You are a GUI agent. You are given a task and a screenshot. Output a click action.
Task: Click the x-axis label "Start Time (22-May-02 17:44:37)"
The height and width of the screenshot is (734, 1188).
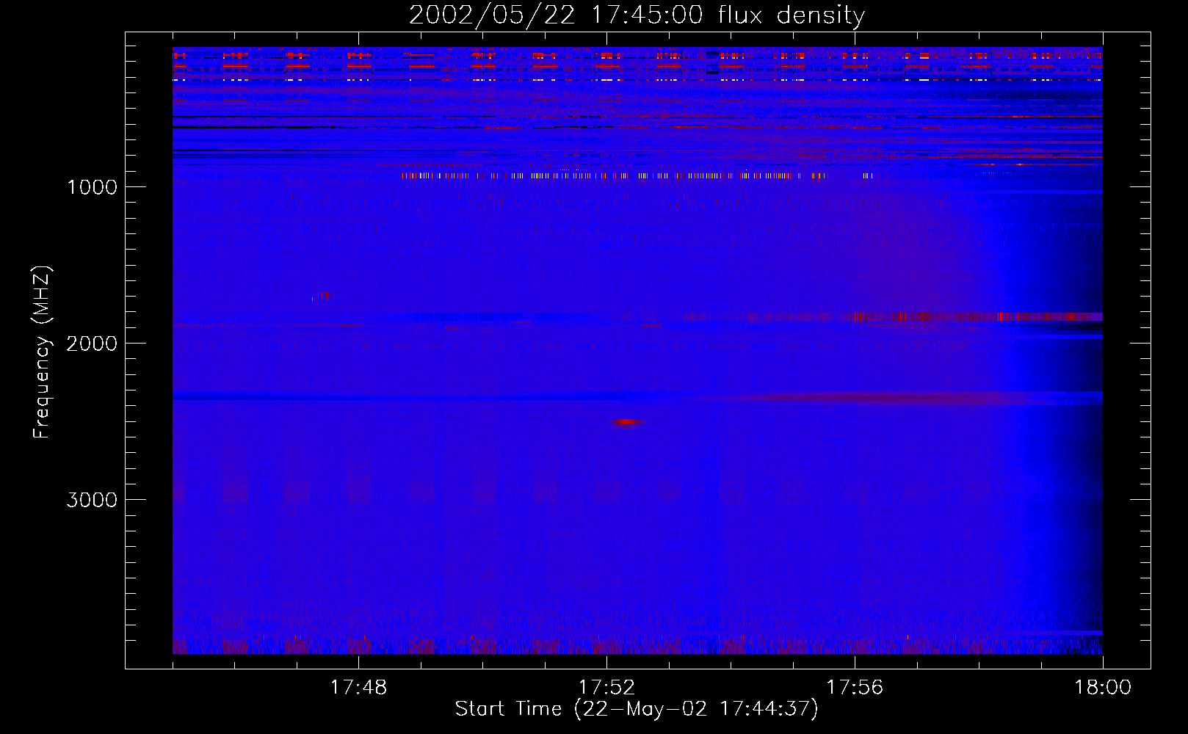637,709
